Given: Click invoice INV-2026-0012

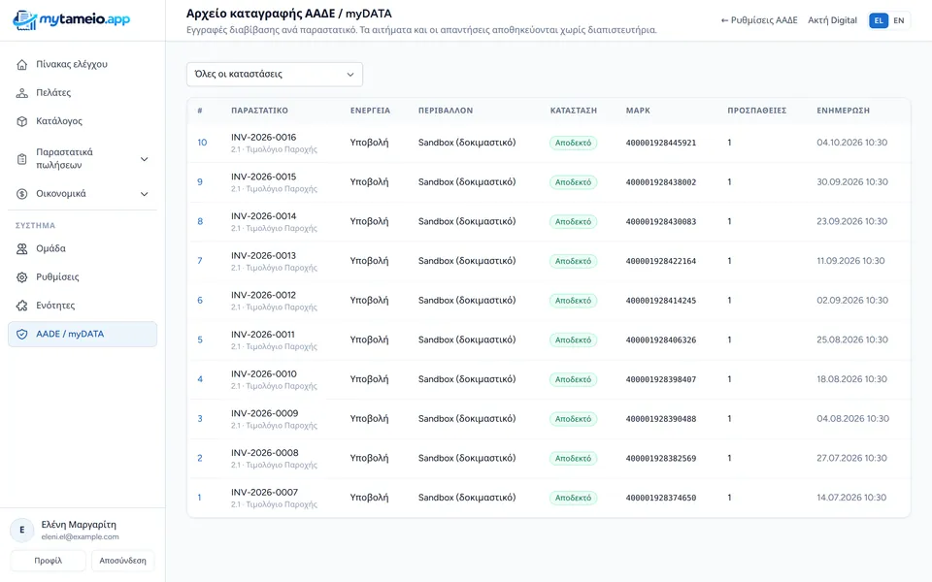Looking at the screenshot, I should coord(263,295).
